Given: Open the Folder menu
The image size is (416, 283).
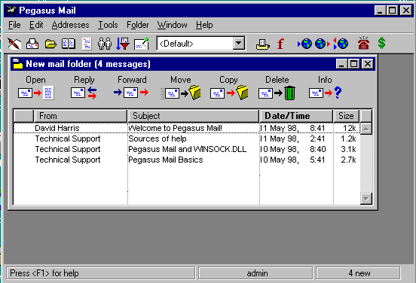Looking at the screenshot, I should tap(138, 25).
